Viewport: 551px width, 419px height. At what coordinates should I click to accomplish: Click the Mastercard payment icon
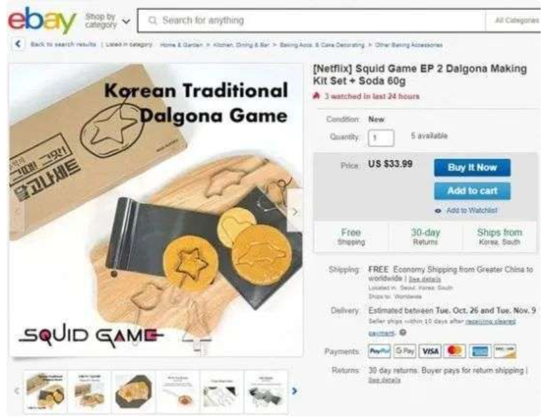[455, 351]
